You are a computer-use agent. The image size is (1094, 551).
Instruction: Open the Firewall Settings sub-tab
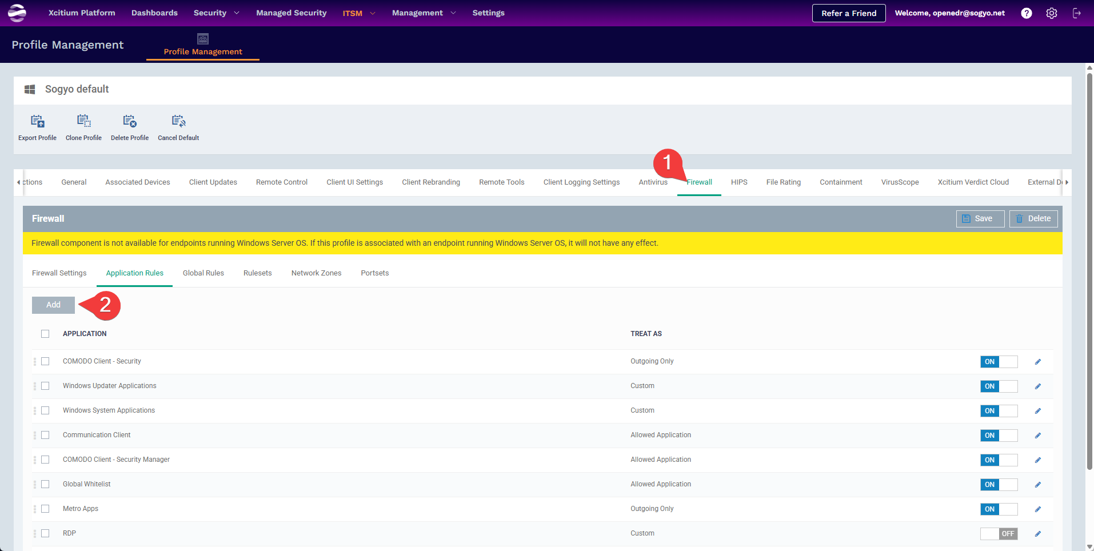(x=59, y=273)
